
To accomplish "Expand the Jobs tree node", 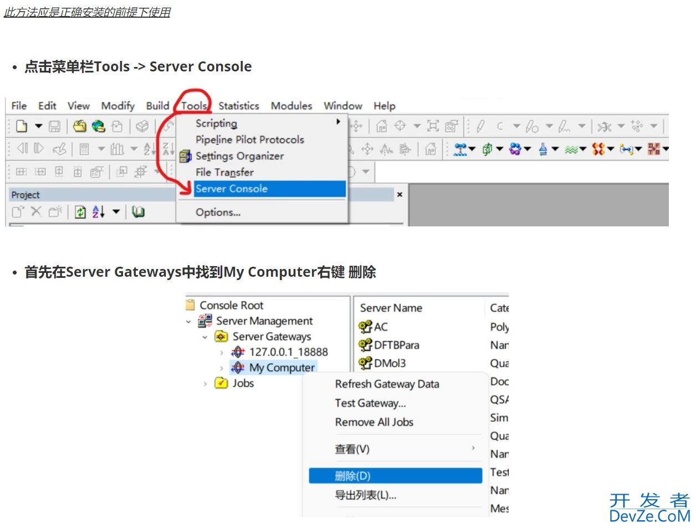I will 205,384.
